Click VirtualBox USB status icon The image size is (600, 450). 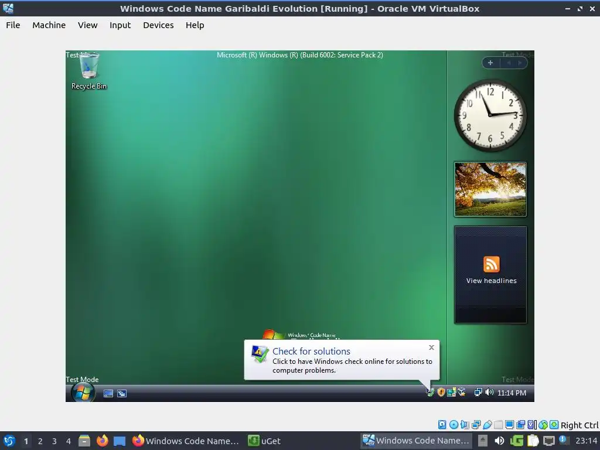click(x=487, y=425)
